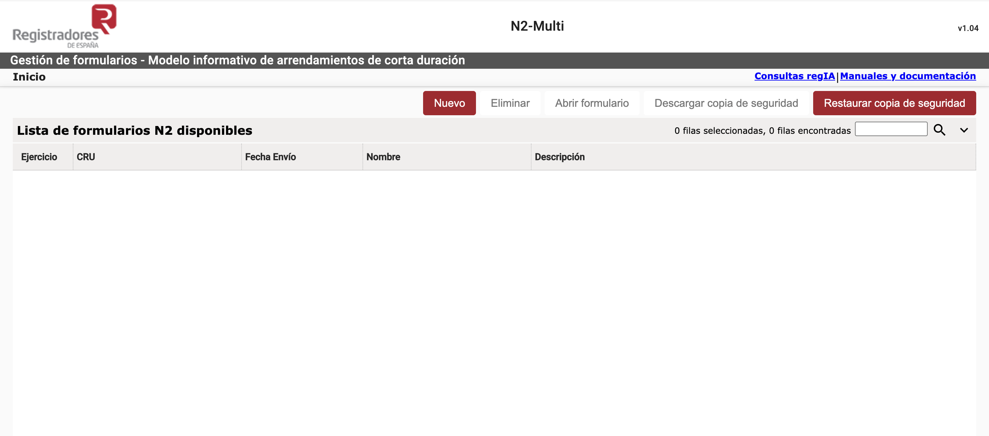Screen dimensions: 989x436
Task: Sort by the Descripción column header
Action: pyautogui.click(x=560, y=157)
